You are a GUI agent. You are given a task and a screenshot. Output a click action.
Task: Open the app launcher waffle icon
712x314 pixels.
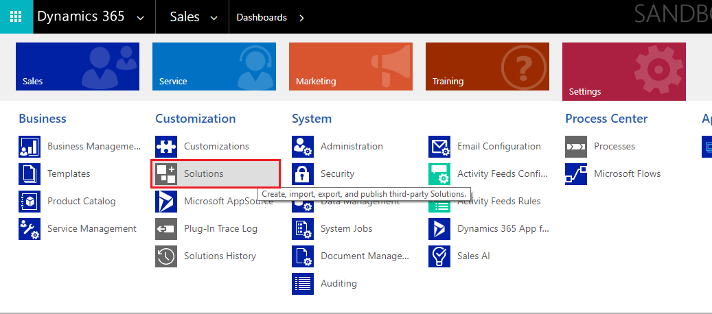pyautogui.click(x=16, y=17)
